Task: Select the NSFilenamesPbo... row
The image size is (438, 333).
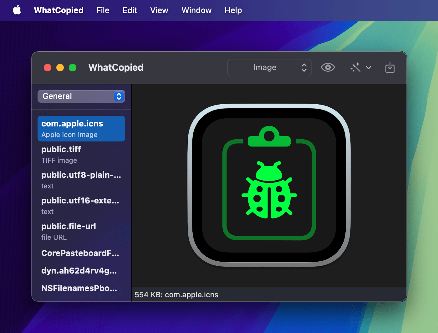Action: click(81, 288)
